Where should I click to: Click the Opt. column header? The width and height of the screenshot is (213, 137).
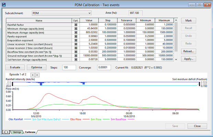76,21
